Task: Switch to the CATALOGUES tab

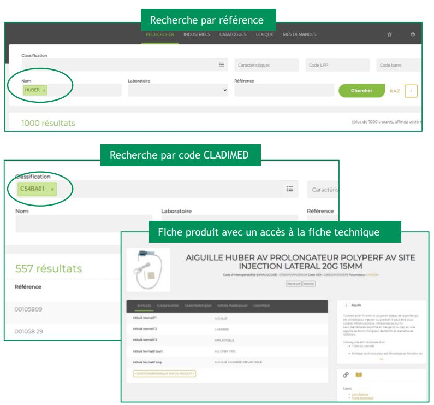Action: click(233, 34)
